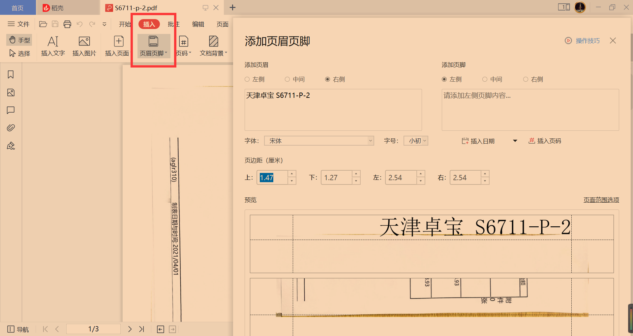Increase the 上 top margin value
633x336 pixels.
(292, 174)
